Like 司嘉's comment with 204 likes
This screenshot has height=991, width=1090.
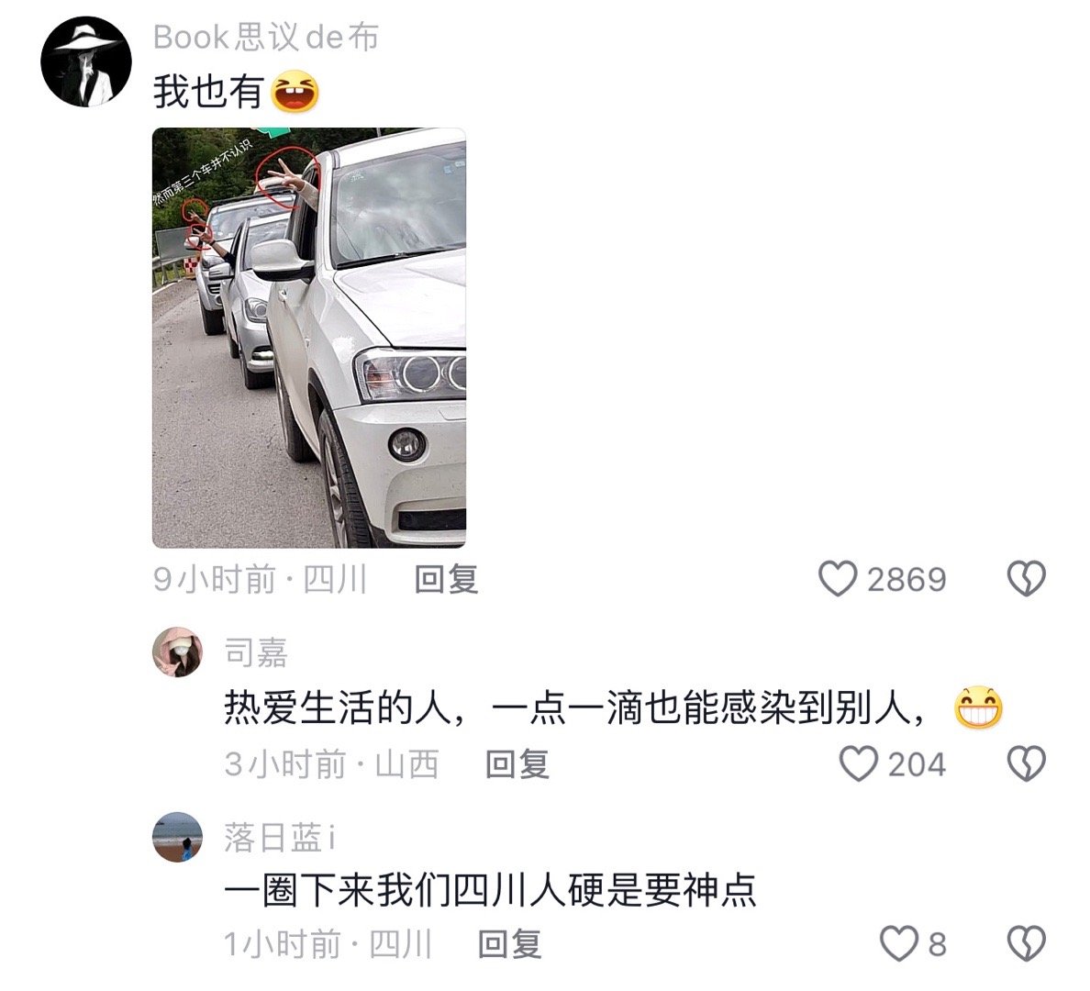pyautogui.click(x=859, y=763)
